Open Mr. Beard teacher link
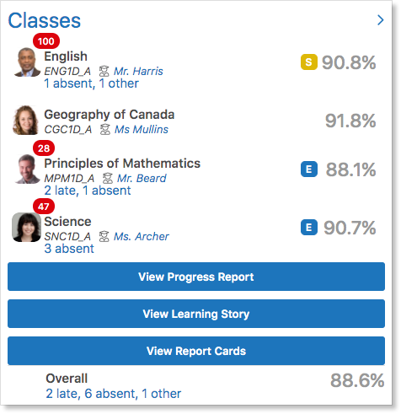Image resolution: width=401 pixels, height=414 pixels. point(142,179)
